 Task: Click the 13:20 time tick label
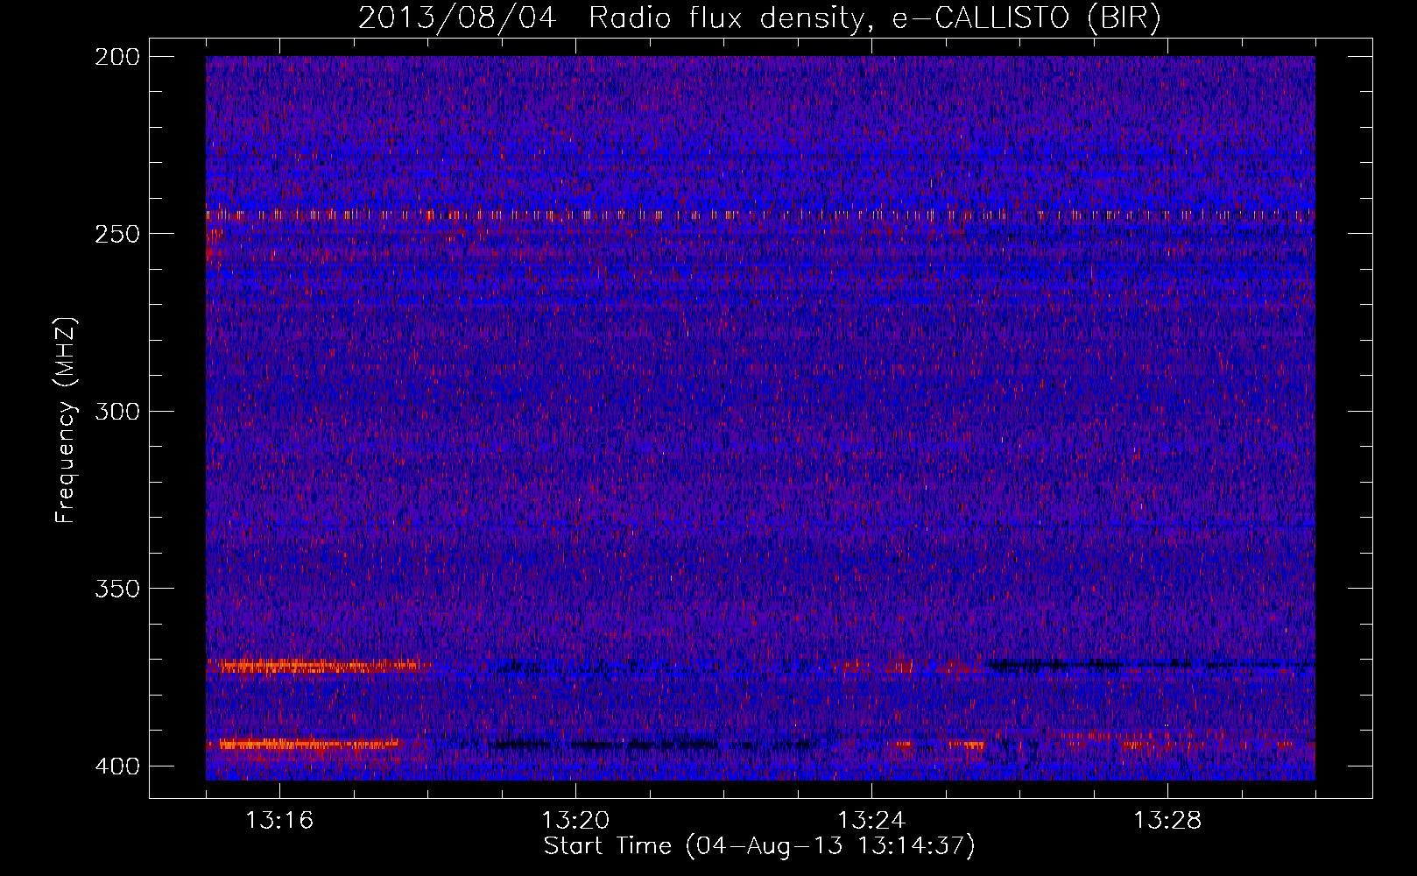pos(575,821)
